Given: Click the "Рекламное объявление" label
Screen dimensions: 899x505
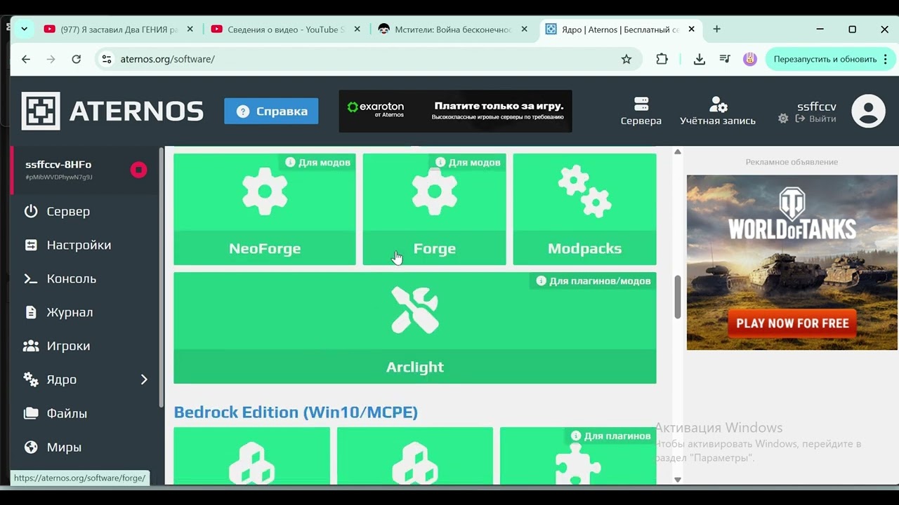Looking at the screenshot, I should coord(792,162).
